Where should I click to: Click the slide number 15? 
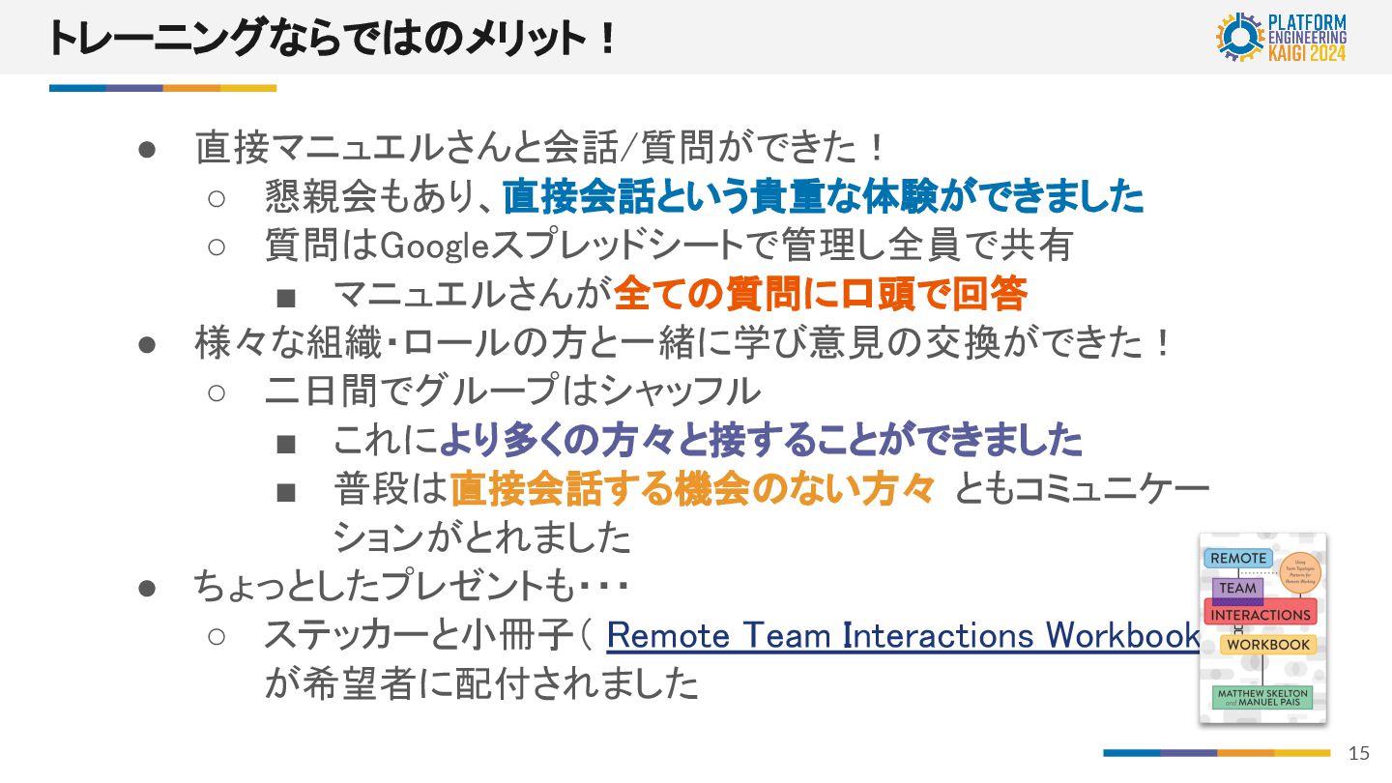tap(1359, 753)
